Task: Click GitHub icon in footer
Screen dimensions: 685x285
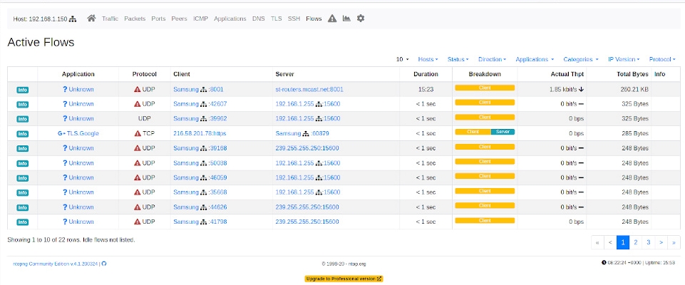Action: click(104, 264)
